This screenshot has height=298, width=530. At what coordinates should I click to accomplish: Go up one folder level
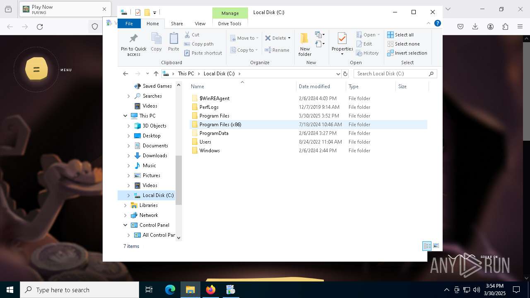pyautogui.click(x=156, y=74)
